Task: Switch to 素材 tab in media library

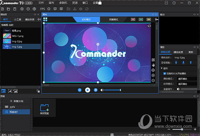Action: [5, 19]
